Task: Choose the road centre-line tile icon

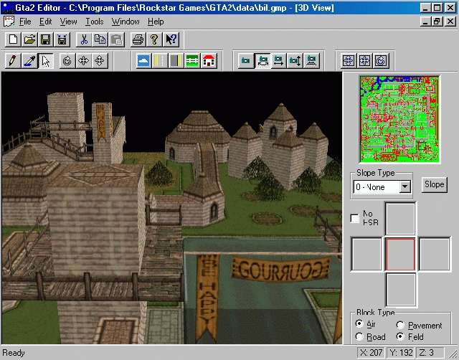Action: pyautogui.click(x=160, y=61)
